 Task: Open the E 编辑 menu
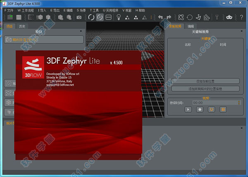tap(68, 10)
